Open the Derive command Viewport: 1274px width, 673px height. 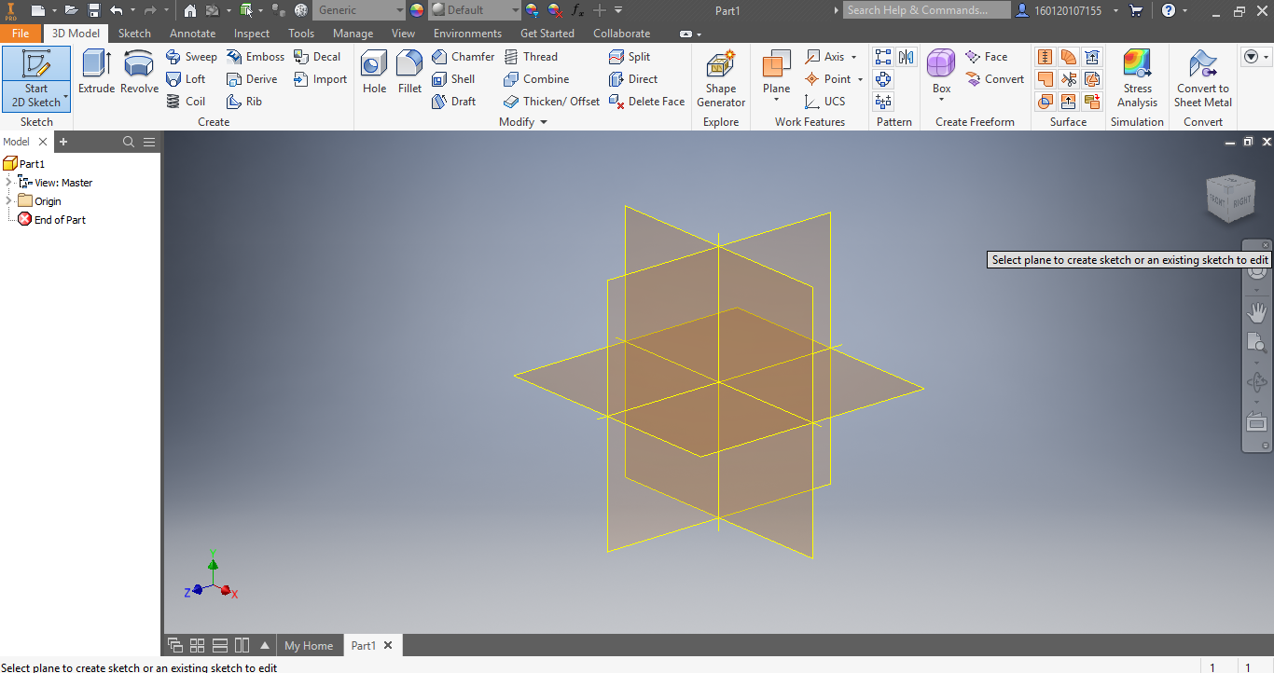[252, 79]
